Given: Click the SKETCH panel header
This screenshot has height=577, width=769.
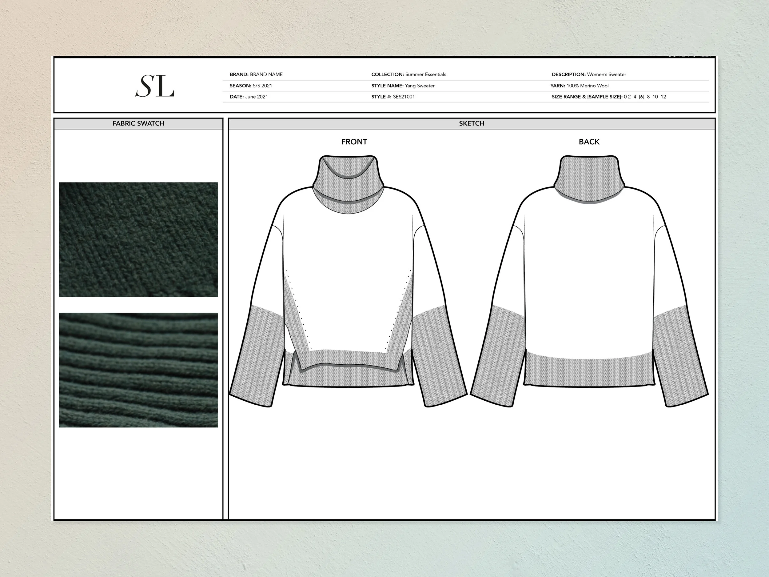Looking at the screenshot, I should pyautogui.click(x=472, y=123).
